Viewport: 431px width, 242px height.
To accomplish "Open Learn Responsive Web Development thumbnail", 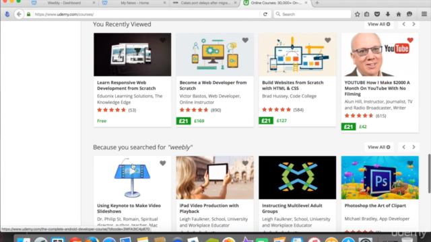I will click(x=132, y=54).
